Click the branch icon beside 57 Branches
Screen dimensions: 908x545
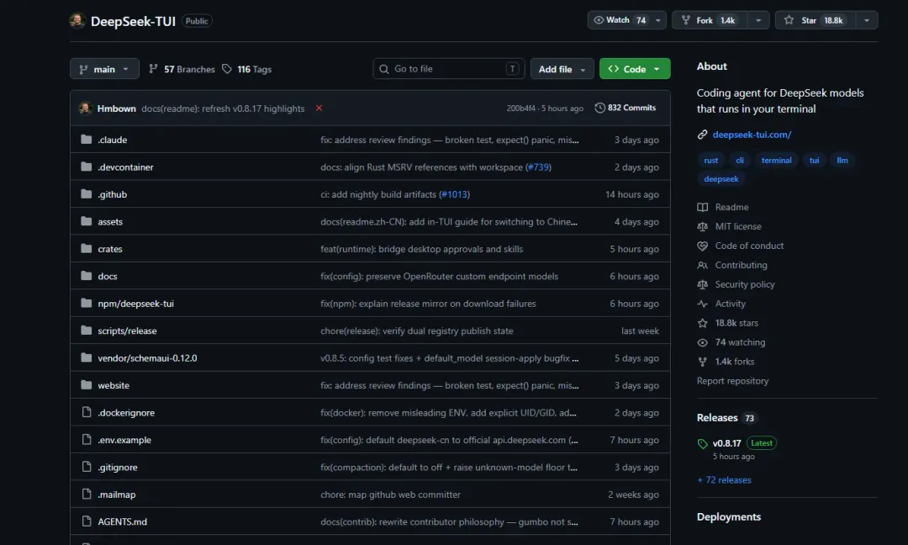click(x=154, y=69)
